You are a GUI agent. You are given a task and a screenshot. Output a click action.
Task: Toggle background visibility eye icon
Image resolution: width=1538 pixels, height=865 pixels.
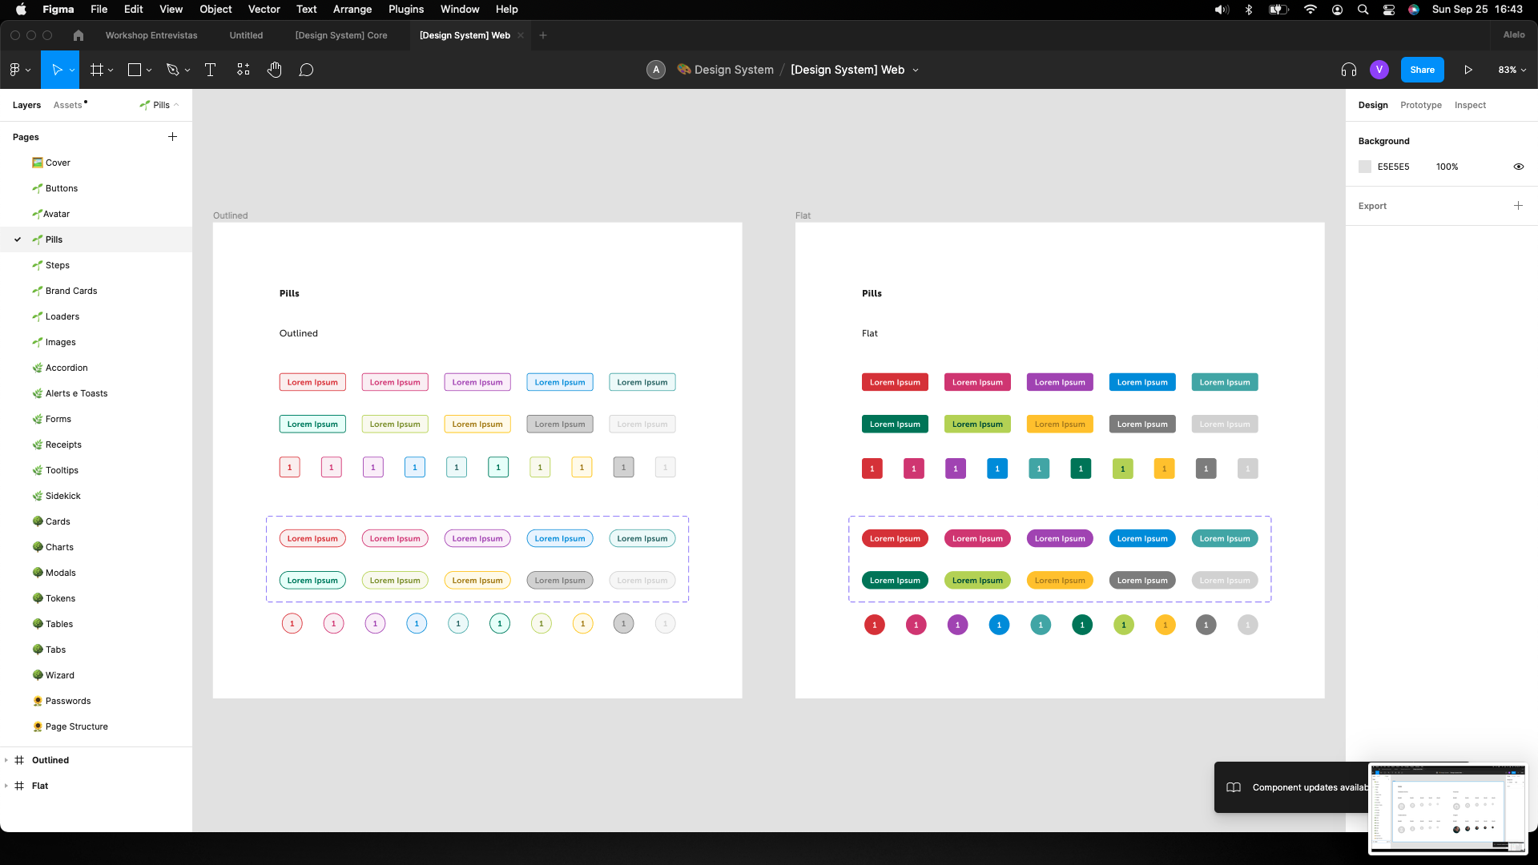1518,167
